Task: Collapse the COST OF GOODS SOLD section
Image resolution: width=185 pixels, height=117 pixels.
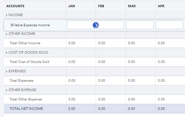Action: pos(7,53)
